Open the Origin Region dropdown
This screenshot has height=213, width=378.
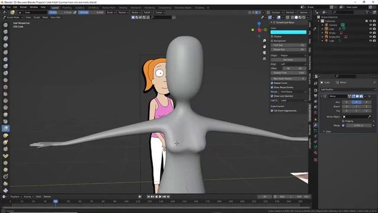[x=293, y=56]
